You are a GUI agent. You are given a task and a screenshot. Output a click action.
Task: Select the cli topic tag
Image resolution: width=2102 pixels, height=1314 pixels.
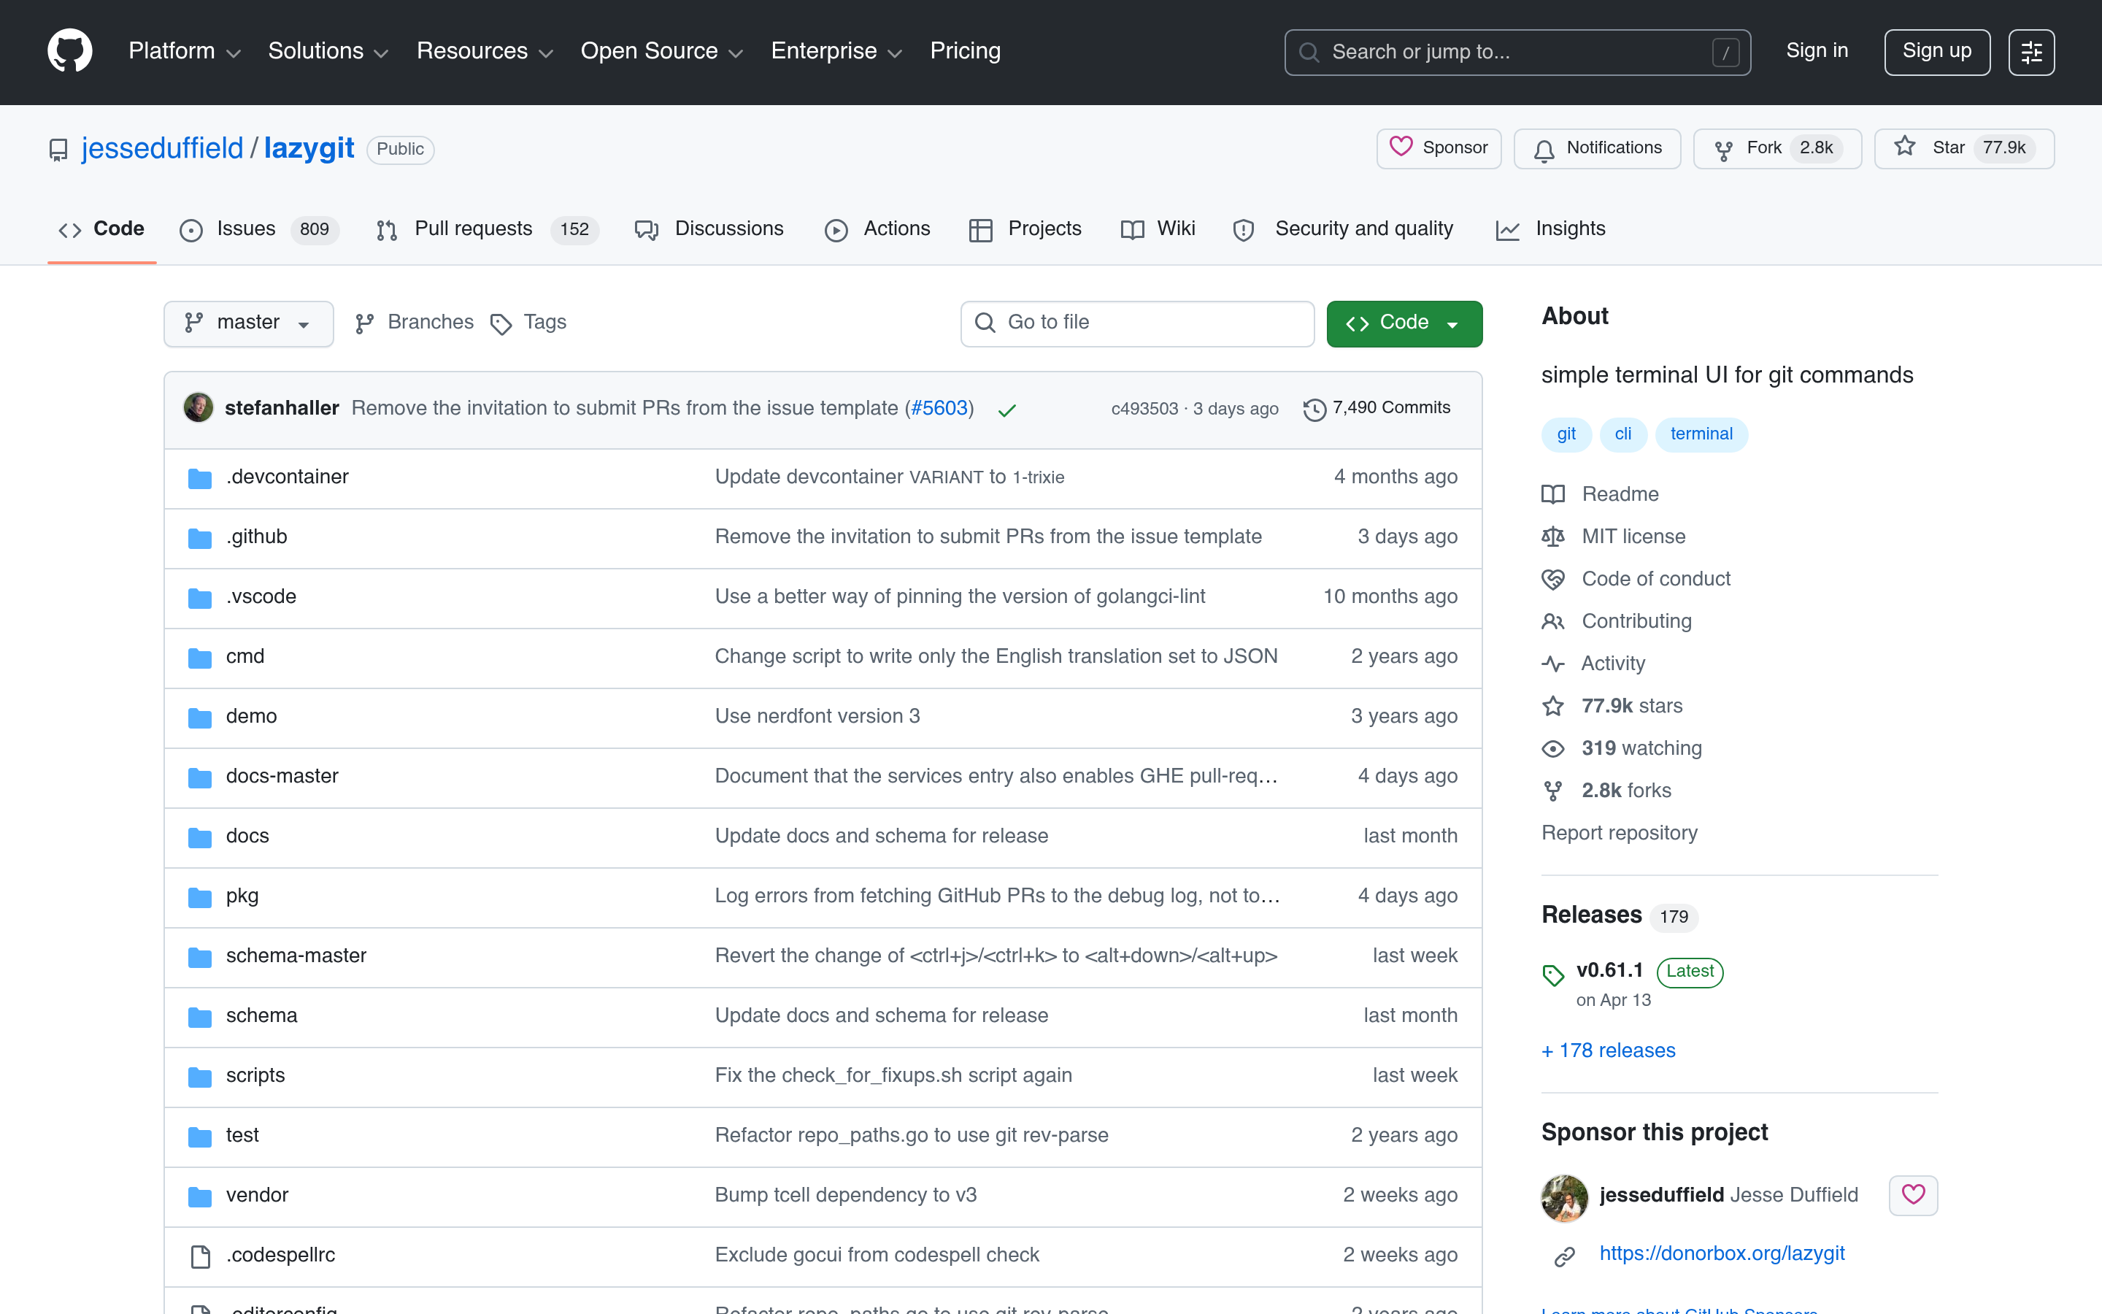[x=1622, y=434]
